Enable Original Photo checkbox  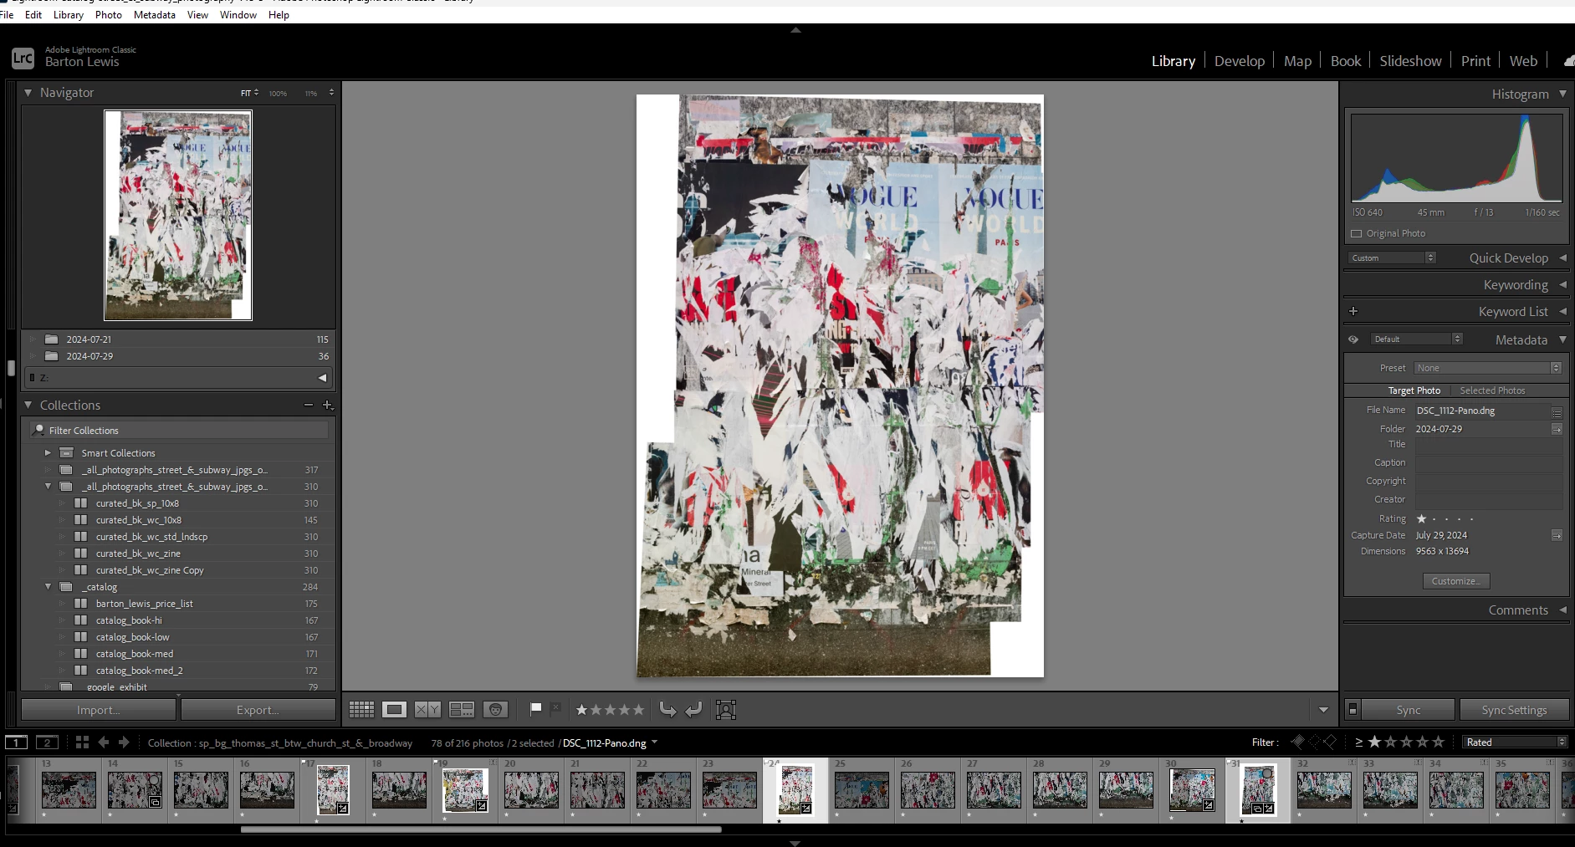pyautogui.click(x=1357, y=234)
